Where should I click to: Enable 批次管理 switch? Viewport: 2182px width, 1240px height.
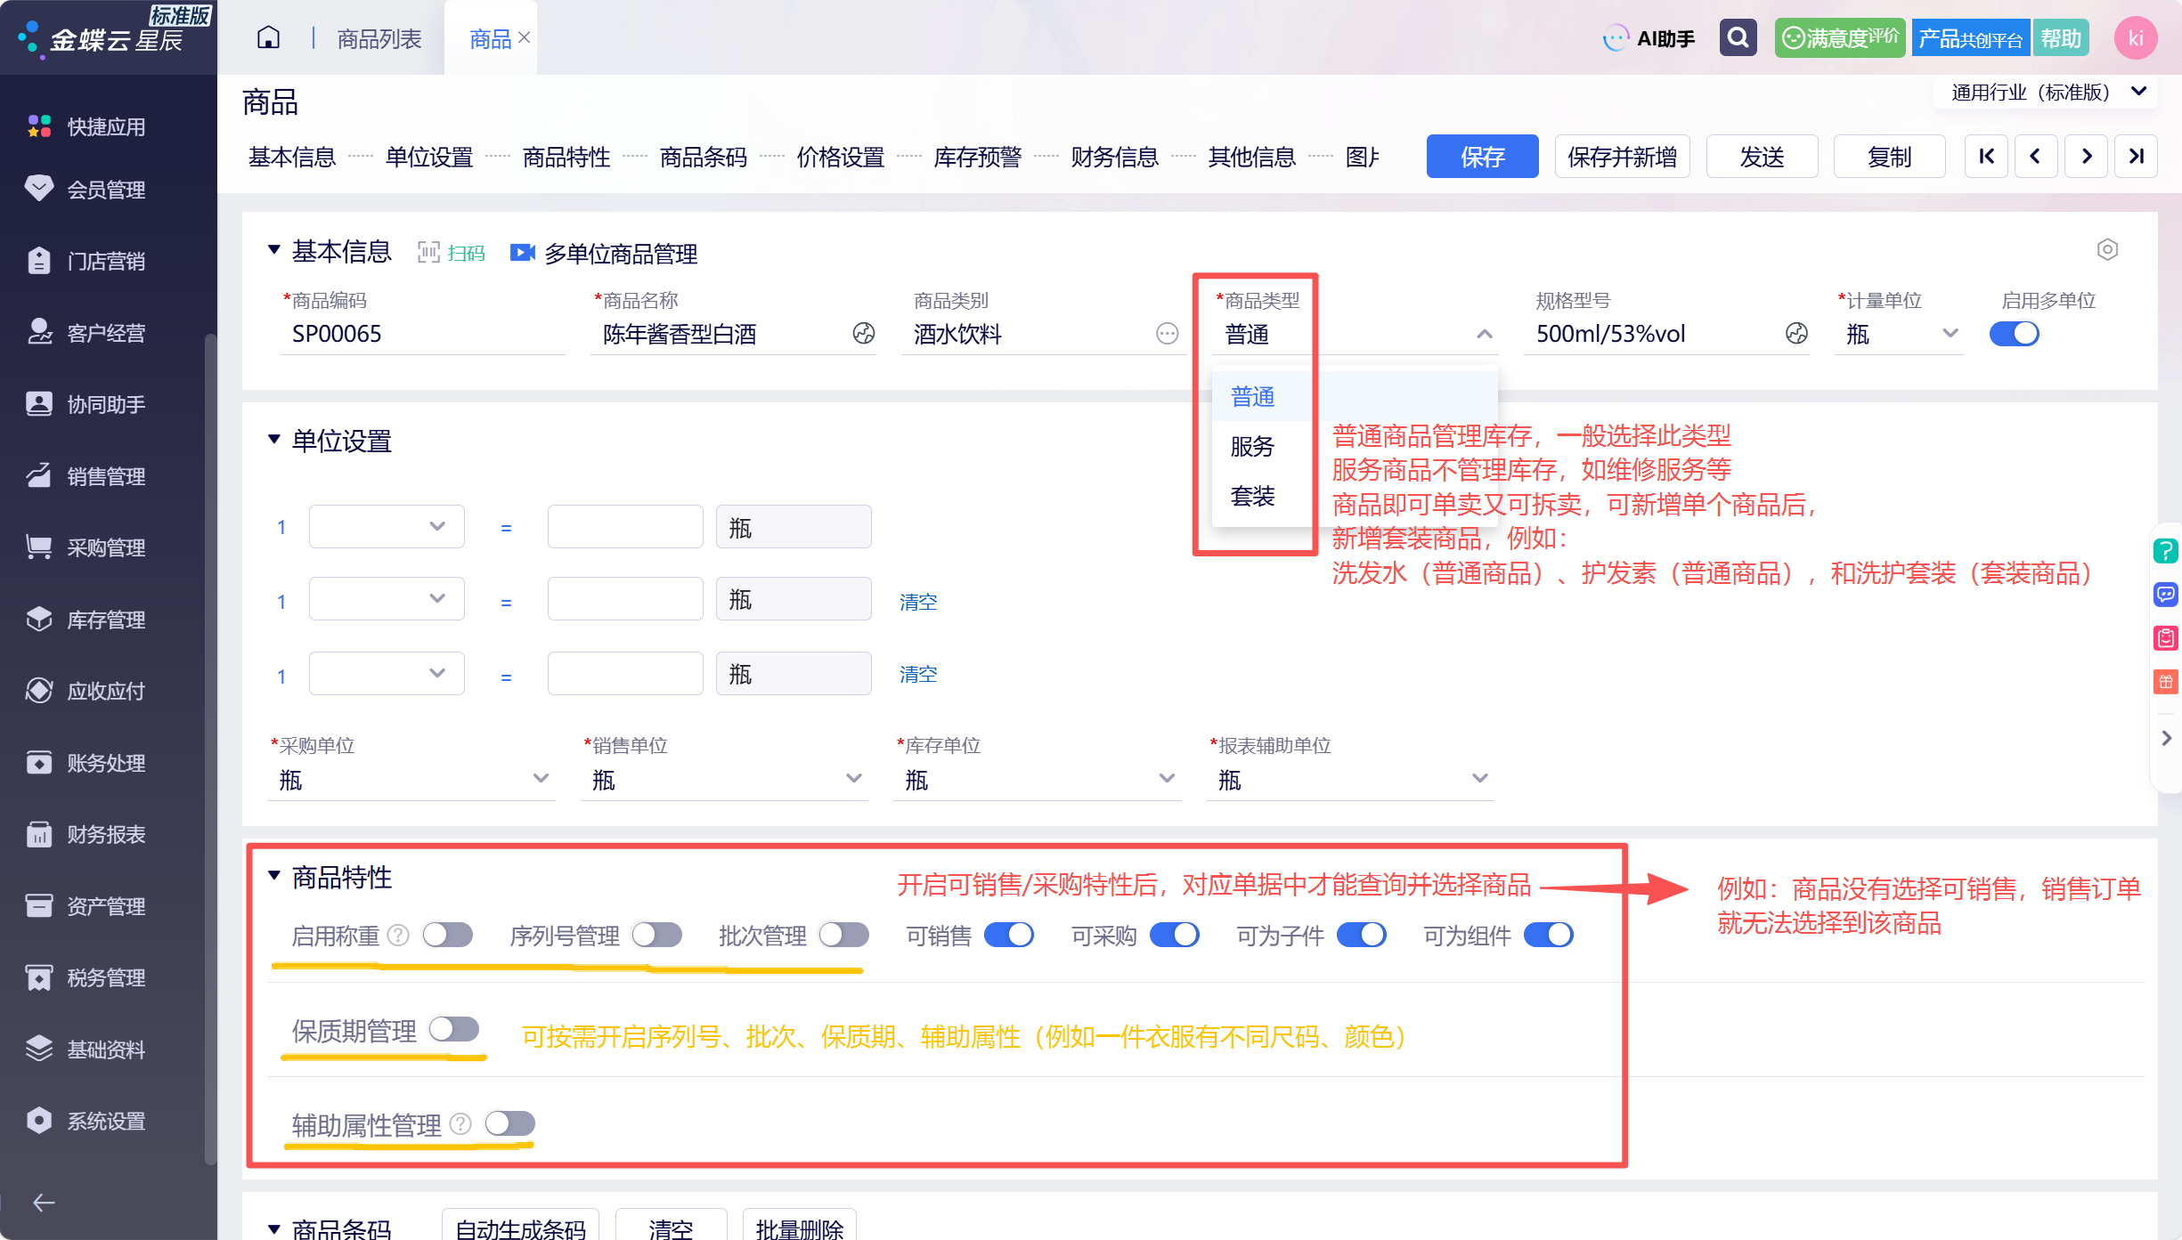click(843, 935)
